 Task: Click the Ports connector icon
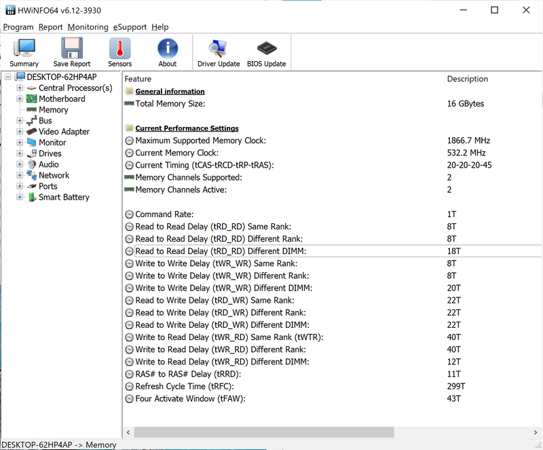[x=32, y=186]
